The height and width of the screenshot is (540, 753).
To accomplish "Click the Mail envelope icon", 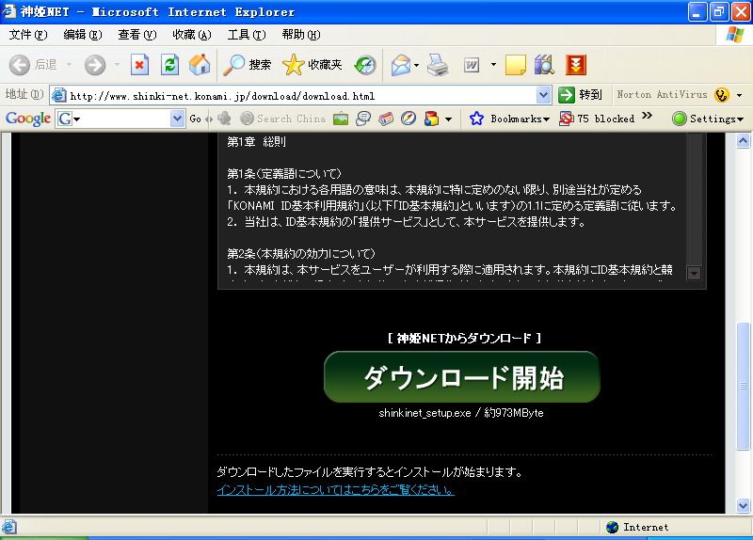I will pyautogui.click(x=401, y=65).
